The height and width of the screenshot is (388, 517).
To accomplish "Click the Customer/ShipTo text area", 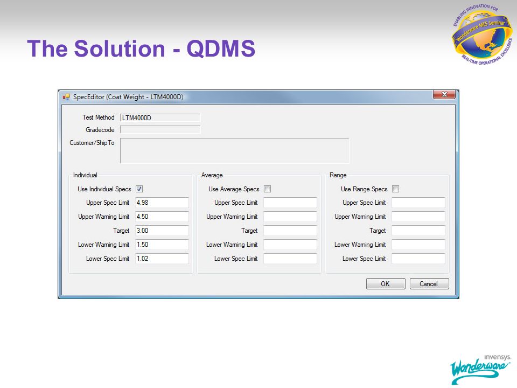I will click(235, 151).
